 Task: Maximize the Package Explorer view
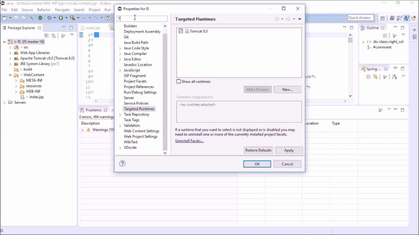pos(71,27)
